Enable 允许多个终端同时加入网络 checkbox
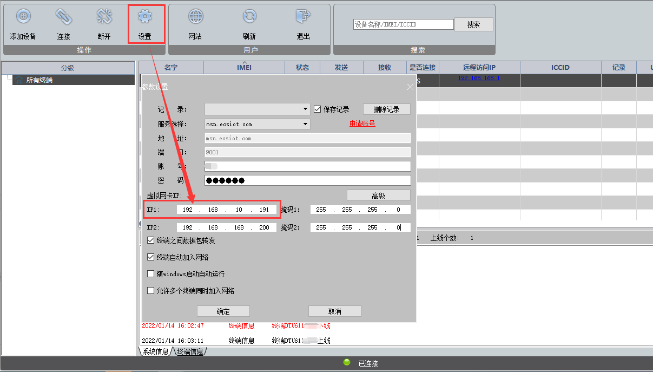 [151, 291]
